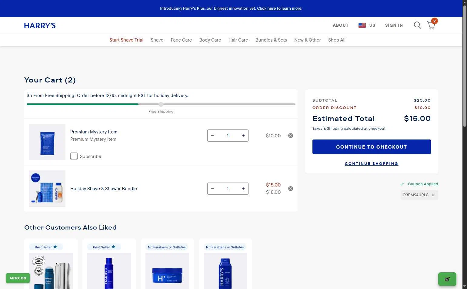Click the green cart widget icon
Viewport: 467px width, 289px height.
[447, 279]
